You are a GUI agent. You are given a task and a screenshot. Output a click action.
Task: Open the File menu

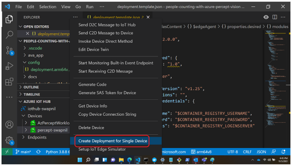[x=19, y=7]
